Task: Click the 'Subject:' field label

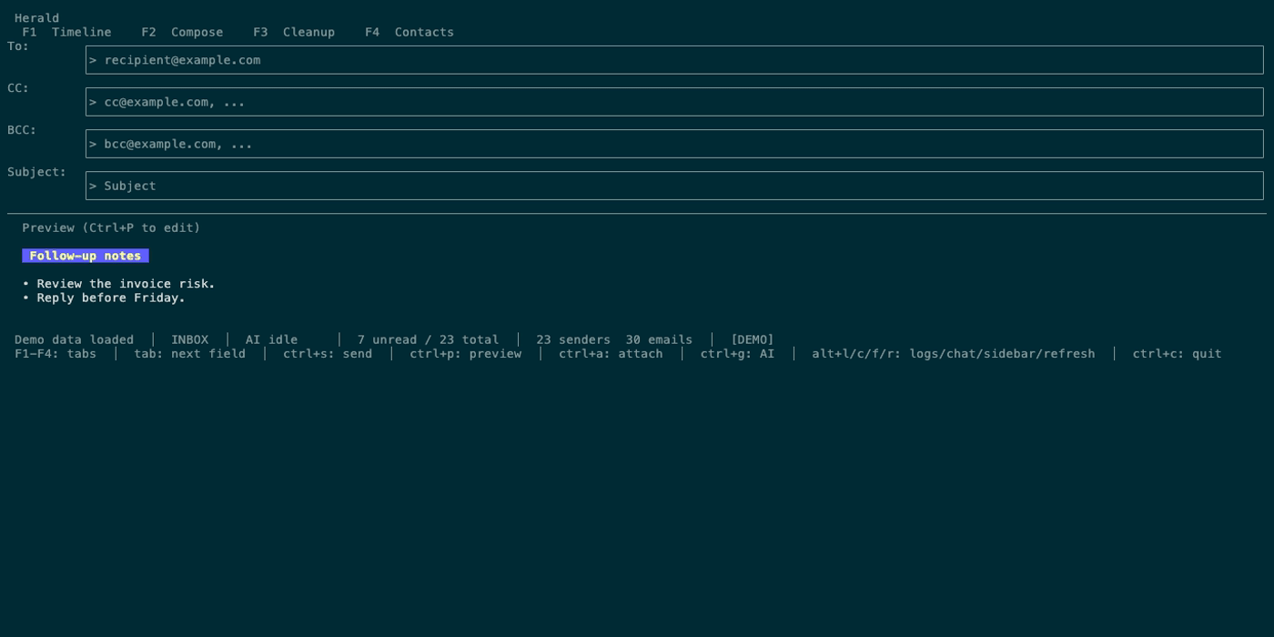Action: pyautogui.click(x=37, y=172)
